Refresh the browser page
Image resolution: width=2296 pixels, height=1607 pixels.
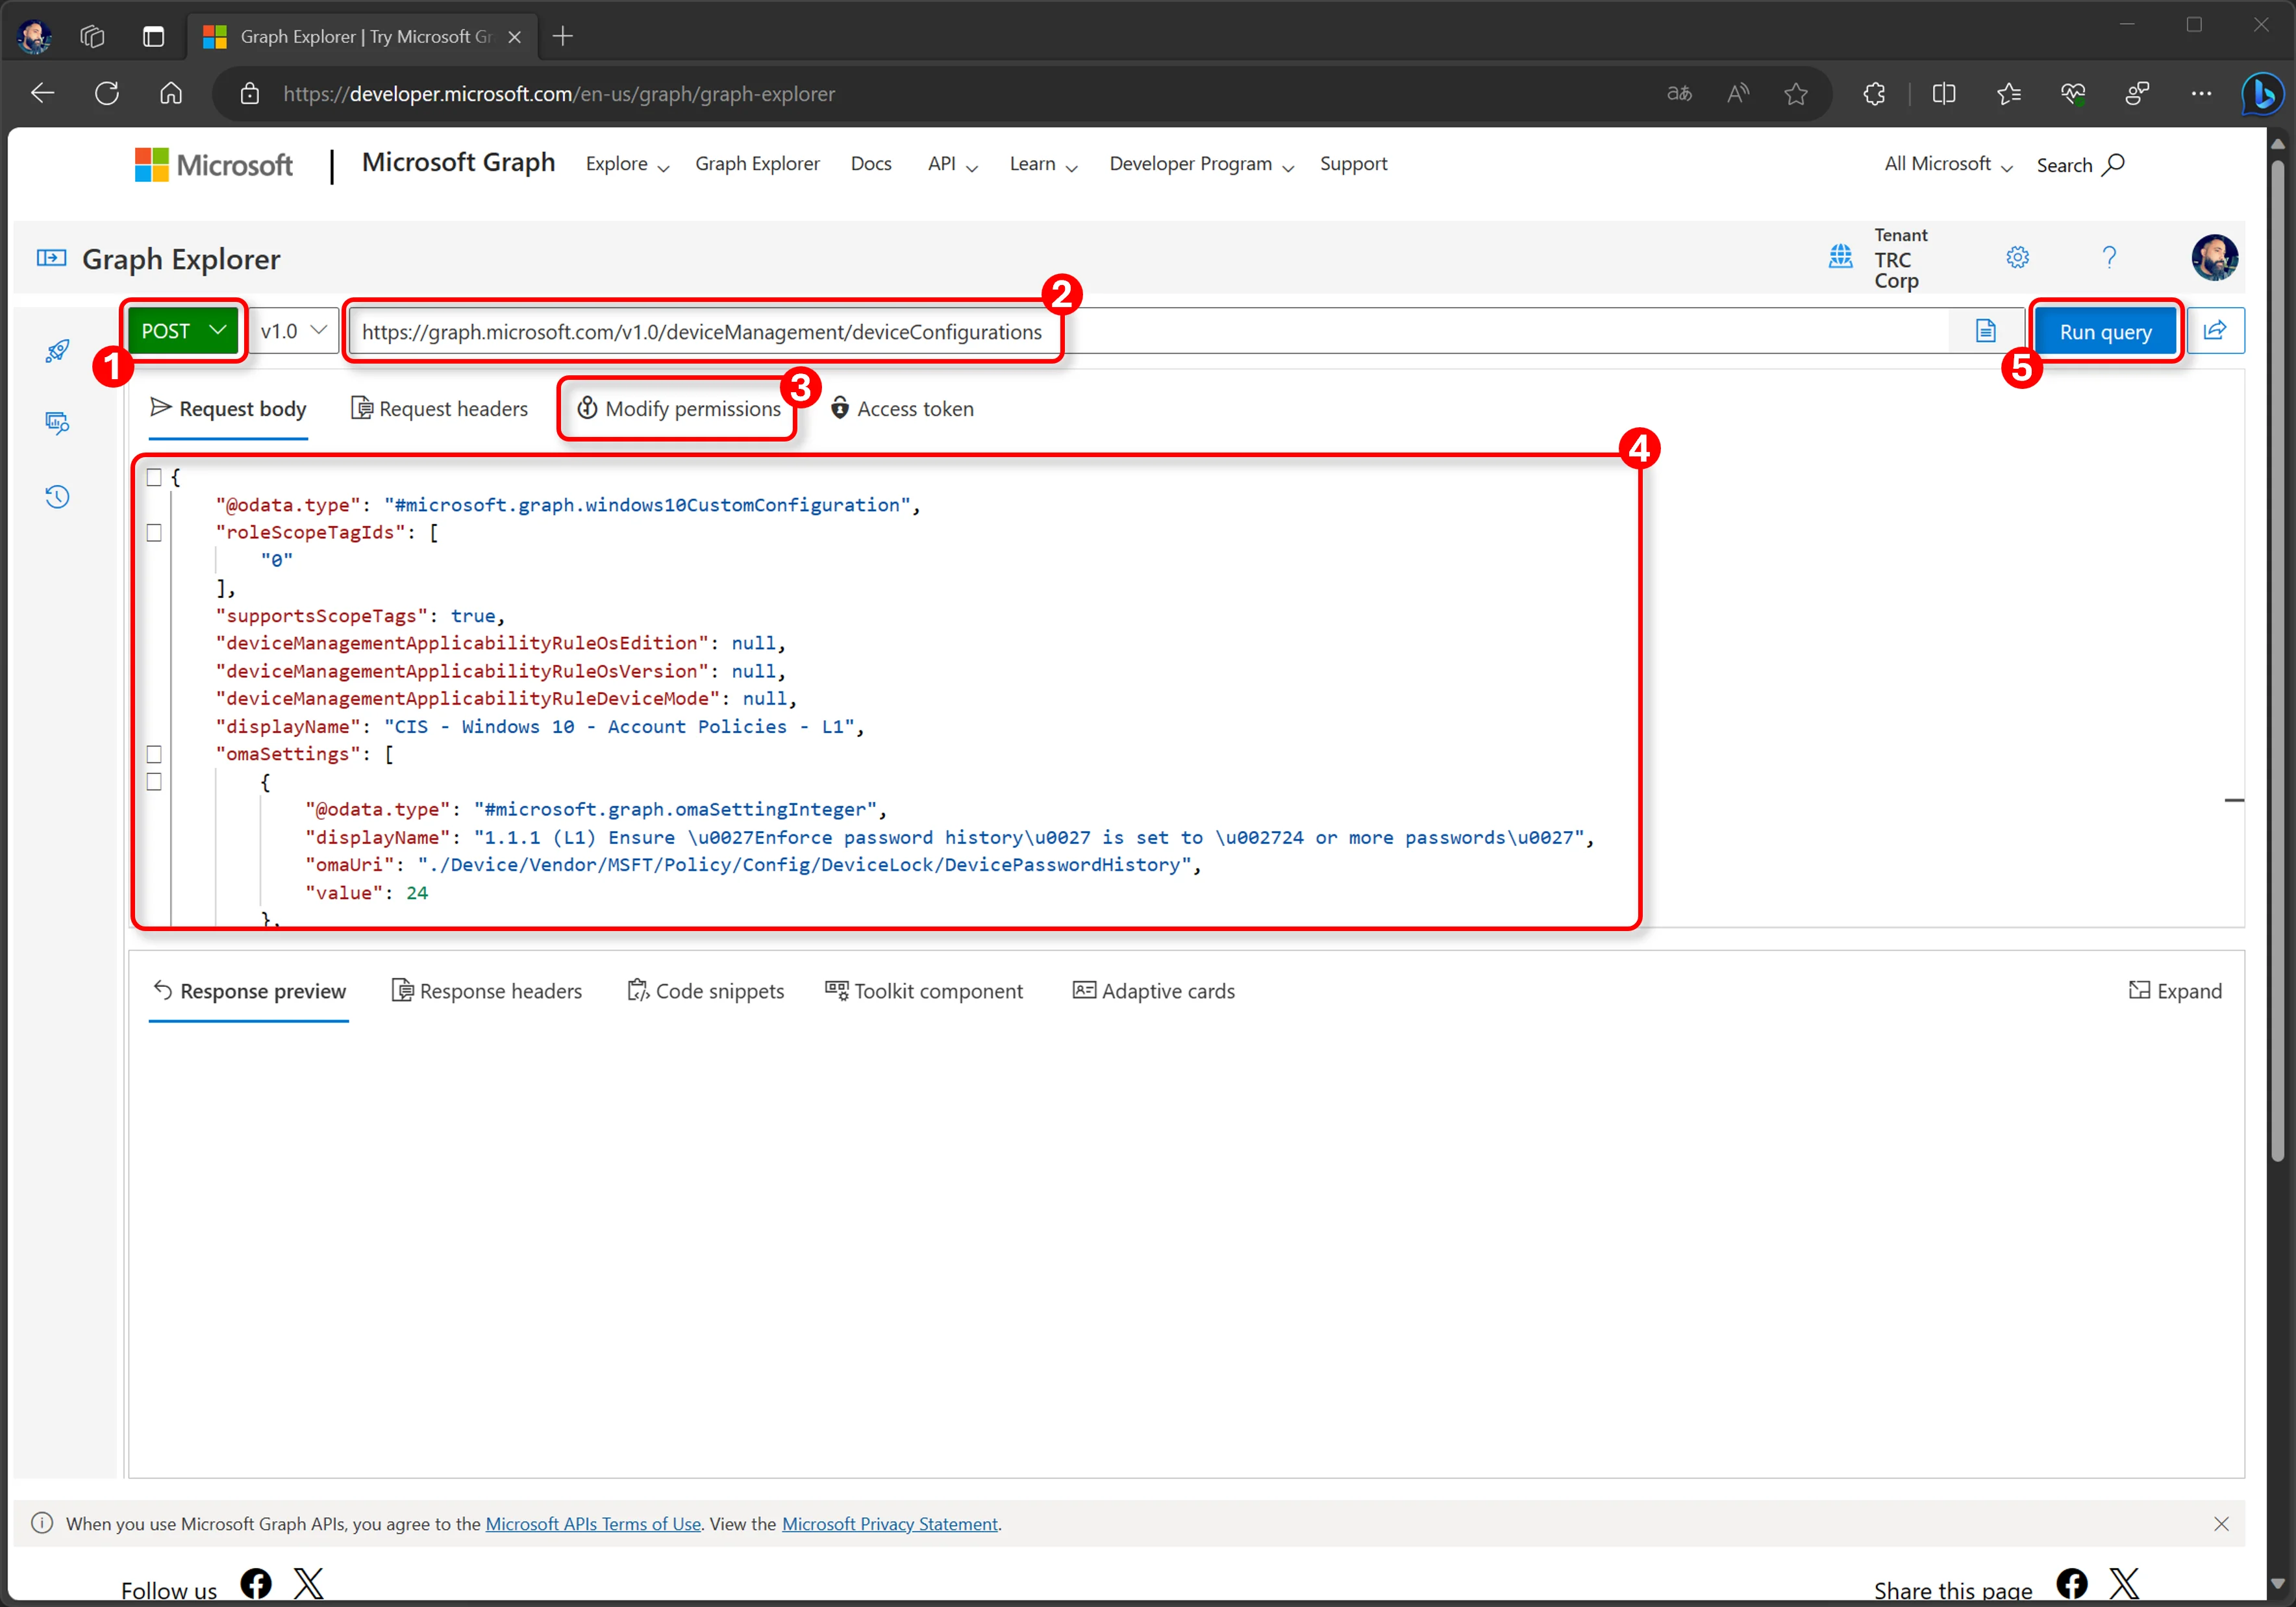pyautogui.click(x=107, y=93)
